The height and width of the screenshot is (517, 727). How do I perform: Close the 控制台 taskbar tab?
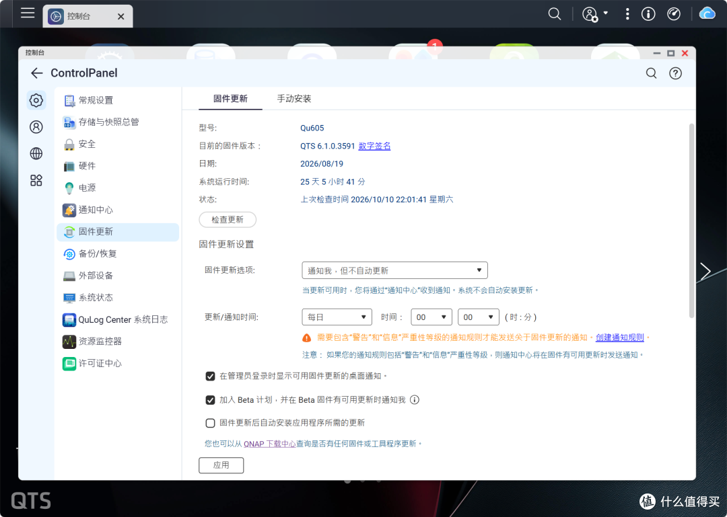pos(121,17)
